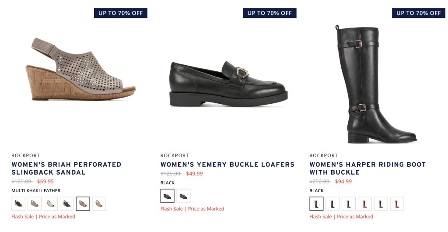Pick the navy sandal color swatch
Screen dimensions: 448x232
tap(67, 204)
